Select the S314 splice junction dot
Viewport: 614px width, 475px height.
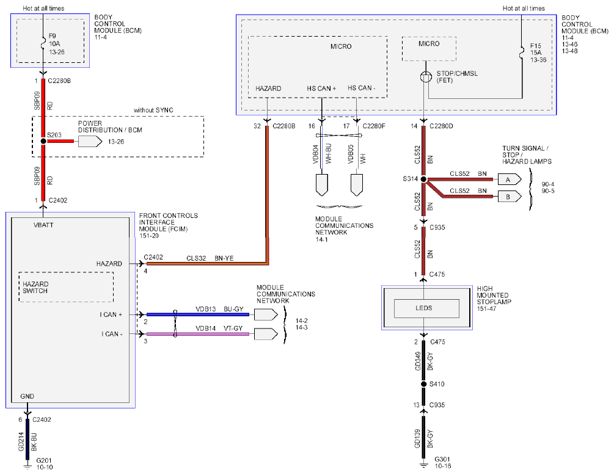423,179
